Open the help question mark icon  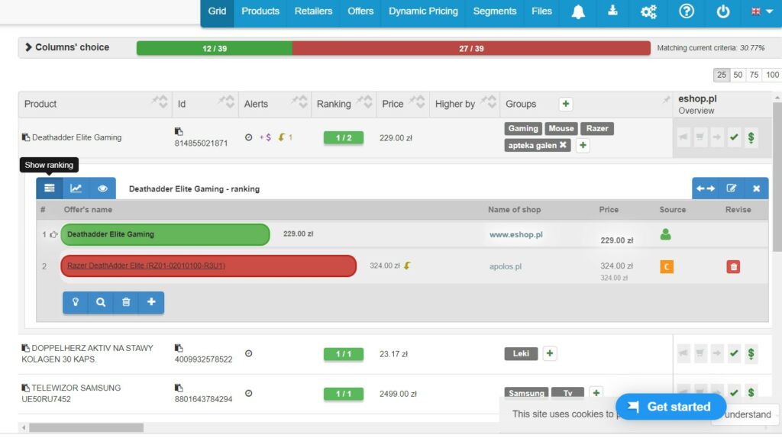click(x=687, y=11)
